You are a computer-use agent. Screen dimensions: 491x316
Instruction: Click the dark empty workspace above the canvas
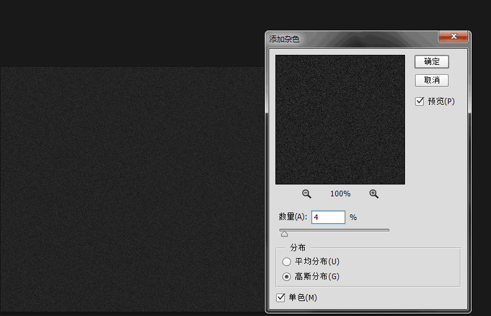pos(131,33)
